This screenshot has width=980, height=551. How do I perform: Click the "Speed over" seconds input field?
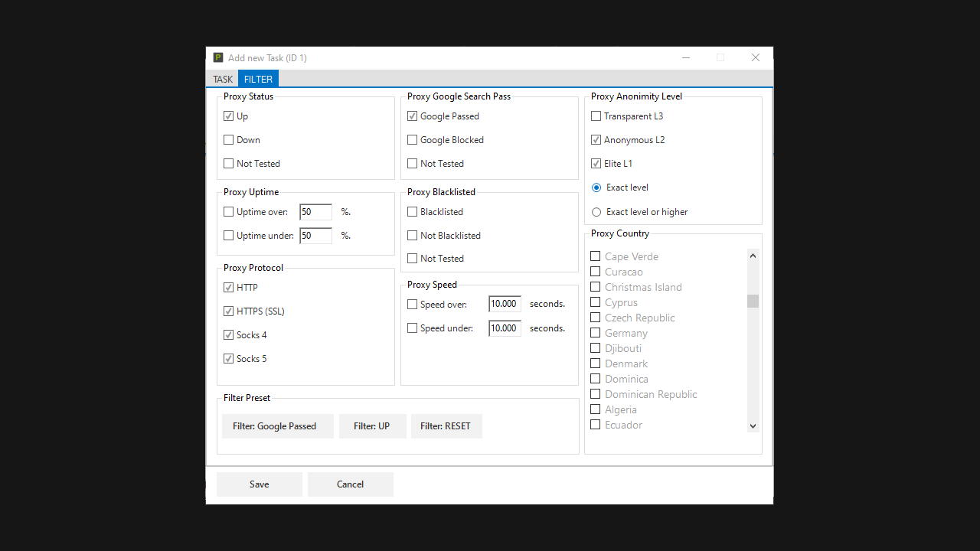point(504,304)
